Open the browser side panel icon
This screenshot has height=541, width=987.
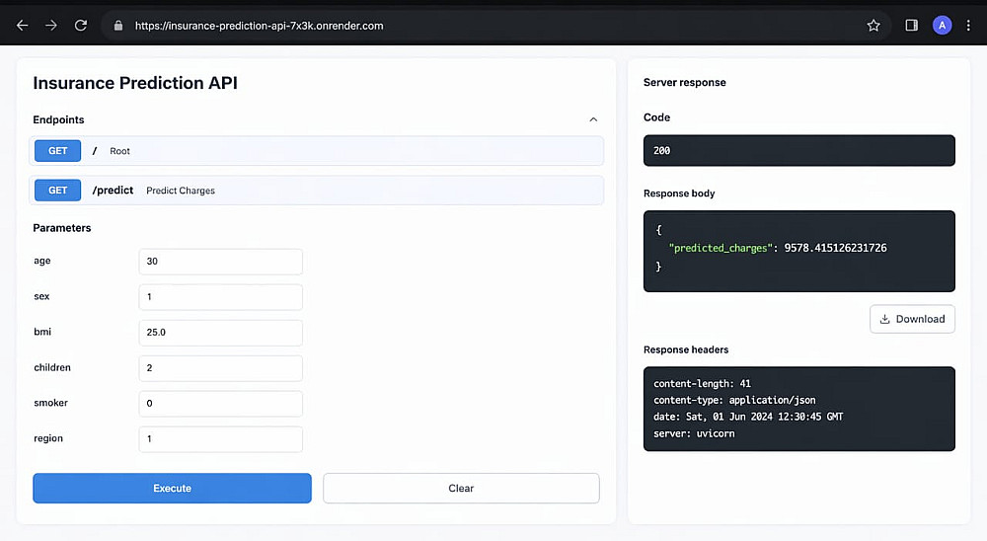point(912,26)
